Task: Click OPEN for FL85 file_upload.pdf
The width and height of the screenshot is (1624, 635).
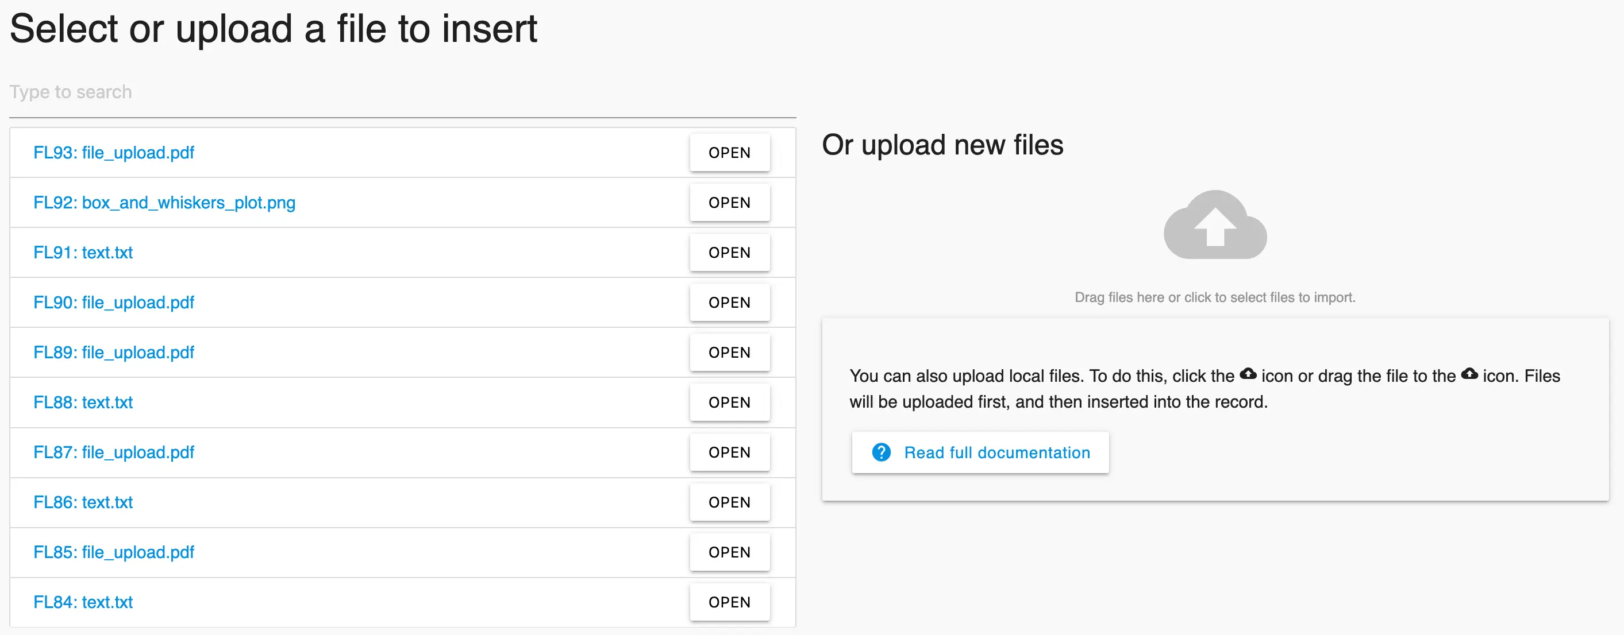Action: coord(729,552)
